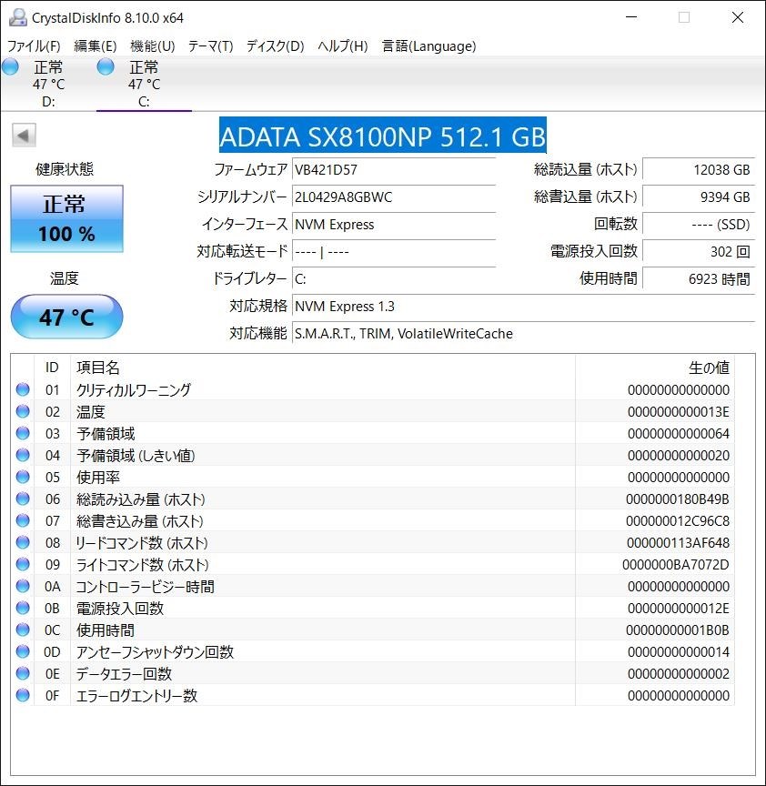Click the CrystalDiskInfo app icon in title bar
766x786 pixels.
point(18,17)
